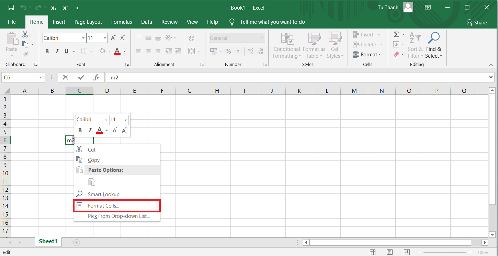Open the Calibri font dropdown in ribbon
Image resolution: width=498 pixels, height=256 pixels.
click(x=83, y=38)
